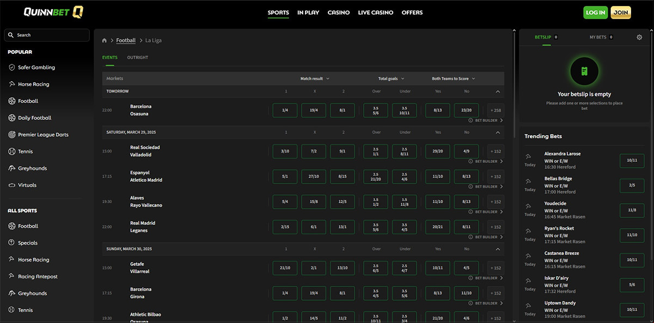Click the Popular Greyhounds icon
Image resolution: width=654 pixels, height=323 pixels.
[12, 168]
